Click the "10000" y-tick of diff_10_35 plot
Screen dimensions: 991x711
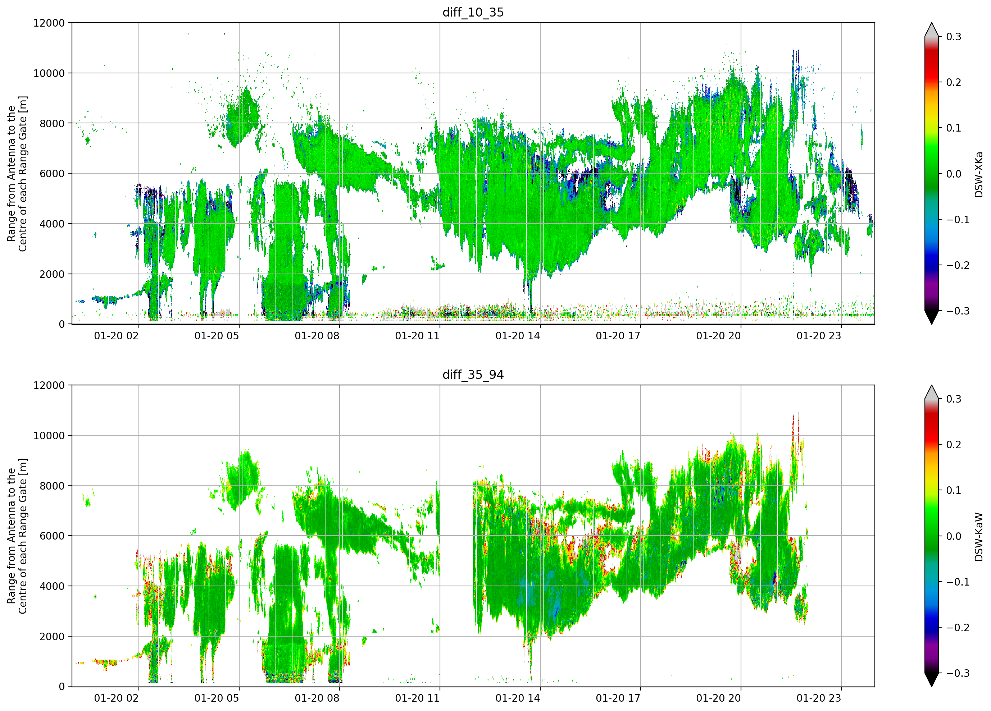tap(49, 73)
